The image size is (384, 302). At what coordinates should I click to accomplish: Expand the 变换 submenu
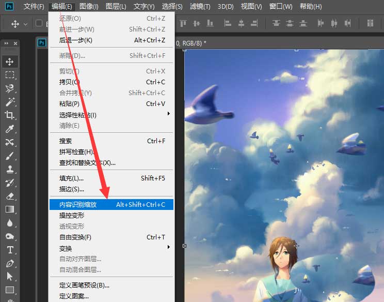(111, 248)
